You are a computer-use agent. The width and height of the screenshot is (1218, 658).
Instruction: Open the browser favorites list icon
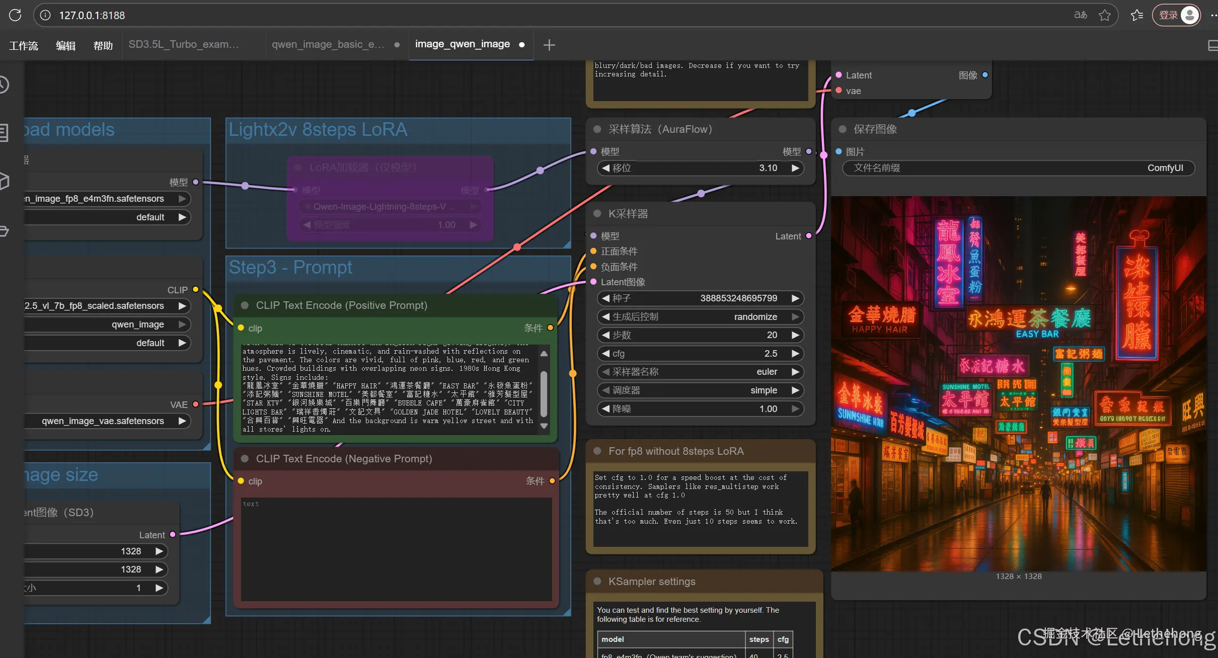click(x=1136, y=15)
